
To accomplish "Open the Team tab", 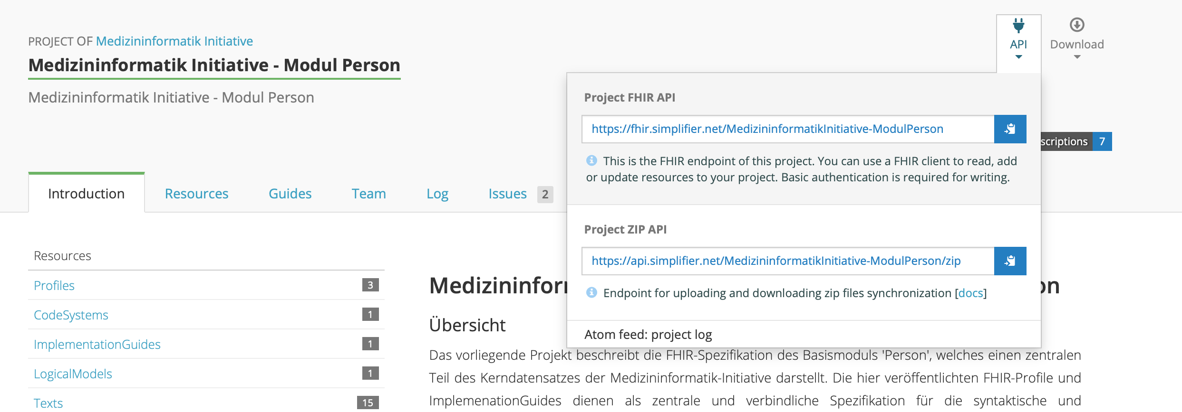I will coord(369,194).
